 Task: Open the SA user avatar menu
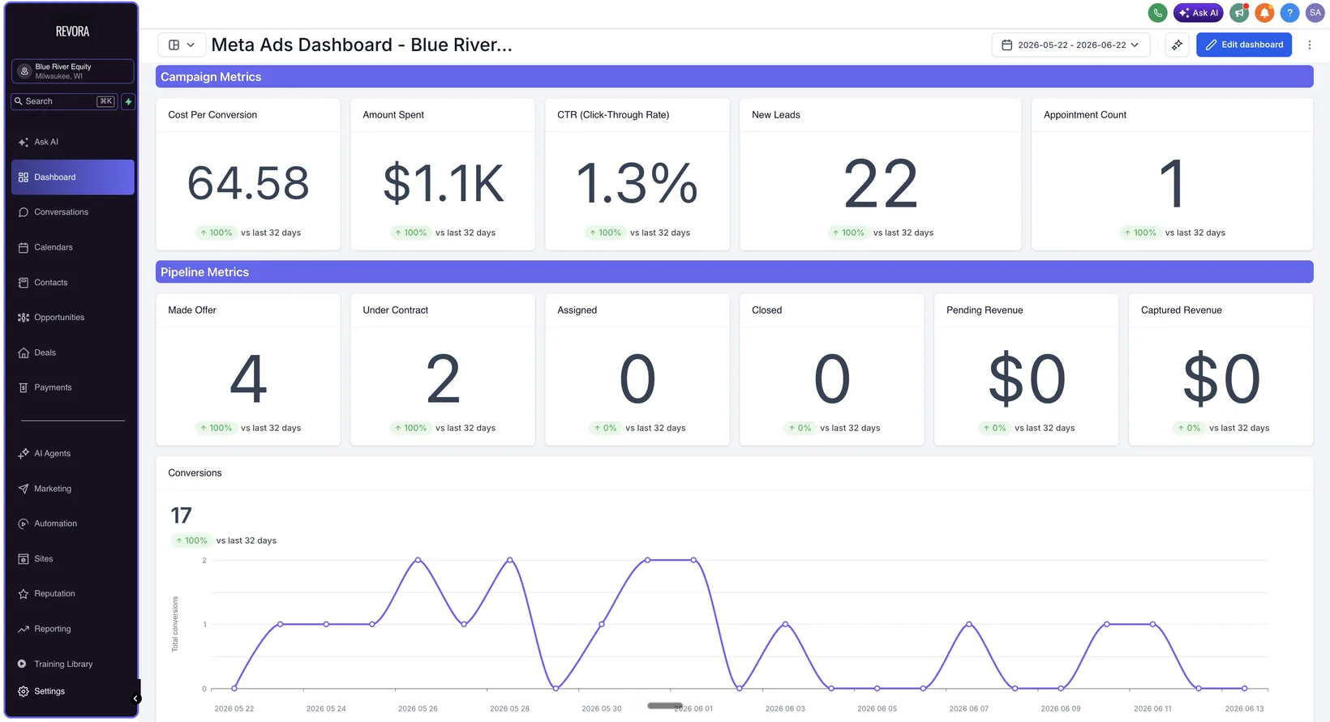(x=1315, y=13)
